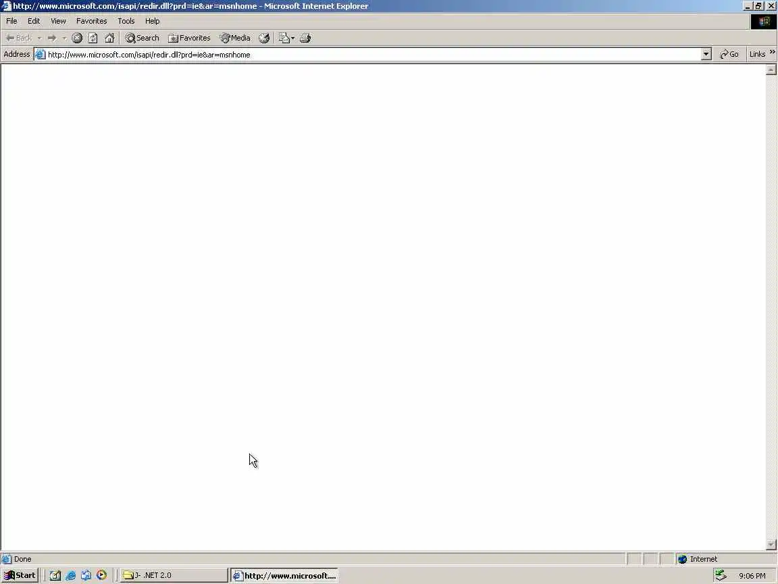
Task: Open the Windows Start button
Action: [x=20, y=575]
